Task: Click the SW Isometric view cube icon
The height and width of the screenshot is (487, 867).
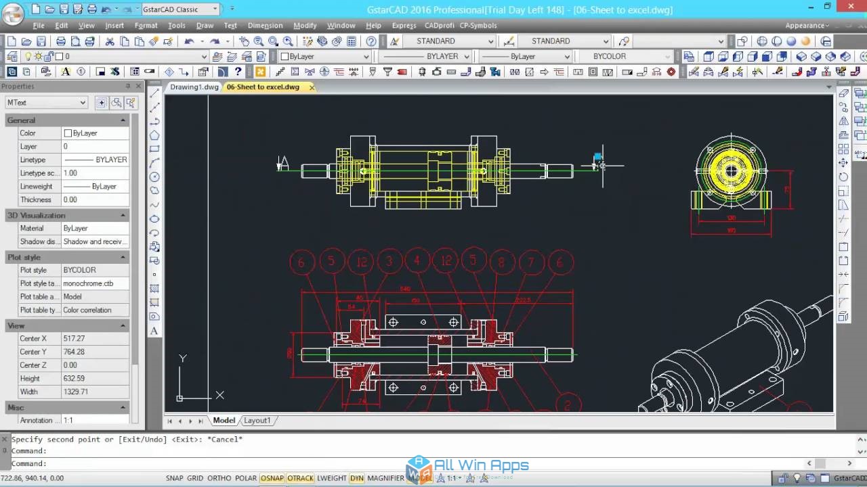Action: pos(802,56)
